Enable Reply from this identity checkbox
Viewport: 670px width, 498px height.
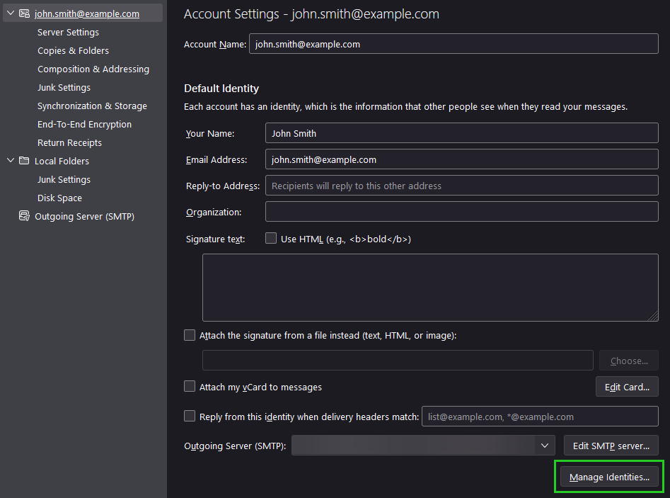[190, 417]
